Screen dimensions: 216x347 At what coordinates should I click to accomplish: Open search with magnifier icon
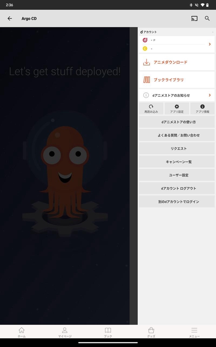[x=207, y=18]
